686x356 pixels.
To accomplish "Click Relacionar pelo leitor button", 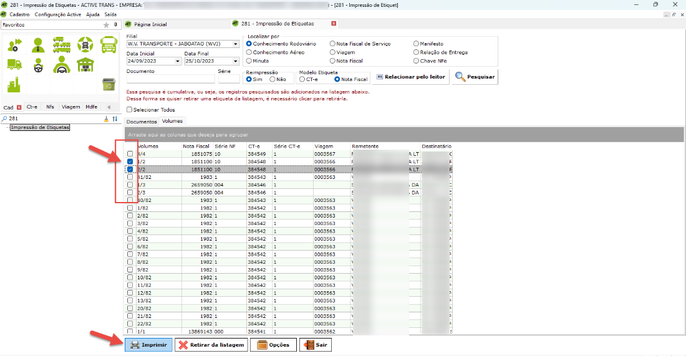I will tap(411, 77).
